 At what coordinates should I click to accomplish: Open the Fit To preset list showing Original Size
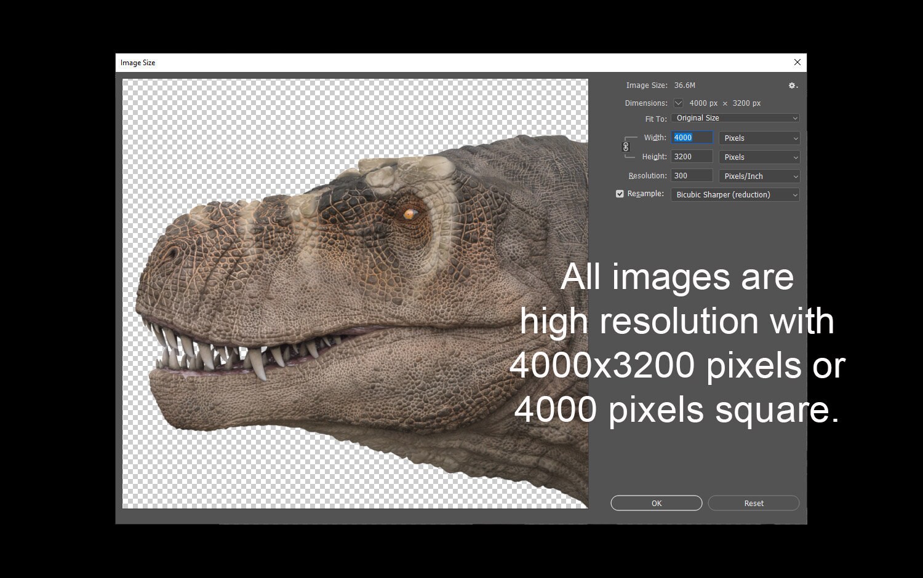(734, 117)
